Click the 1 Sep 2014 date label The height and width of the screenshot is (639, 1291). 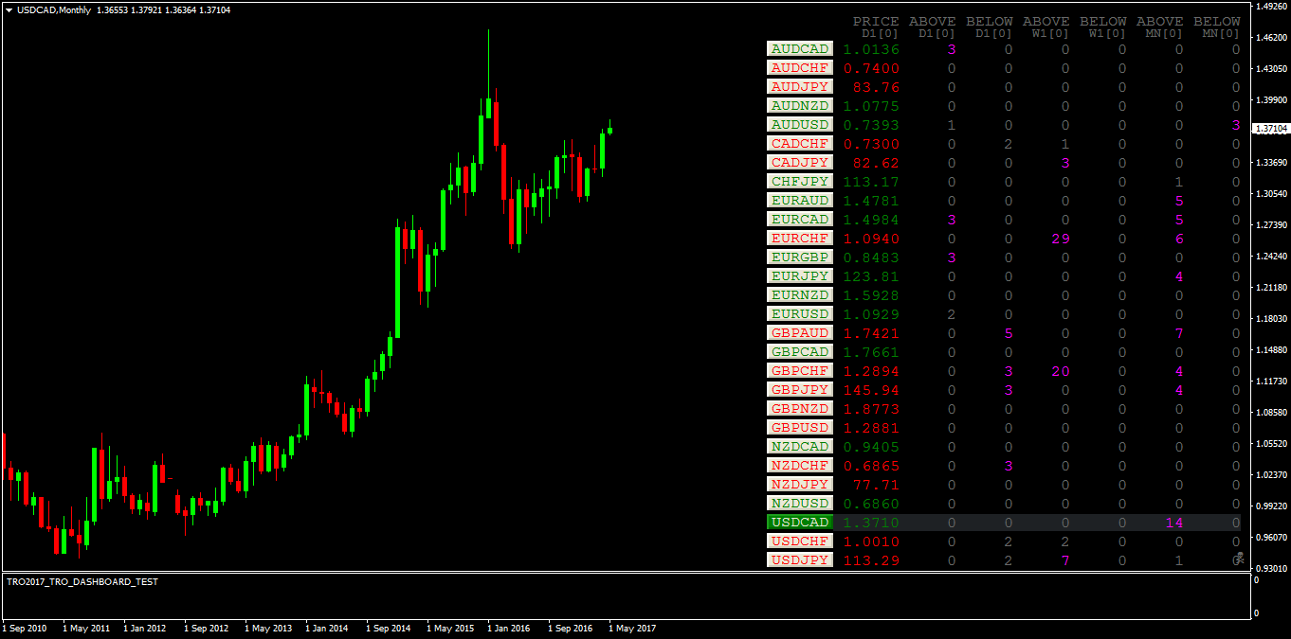pyautogui.click(x=388, y=628)
